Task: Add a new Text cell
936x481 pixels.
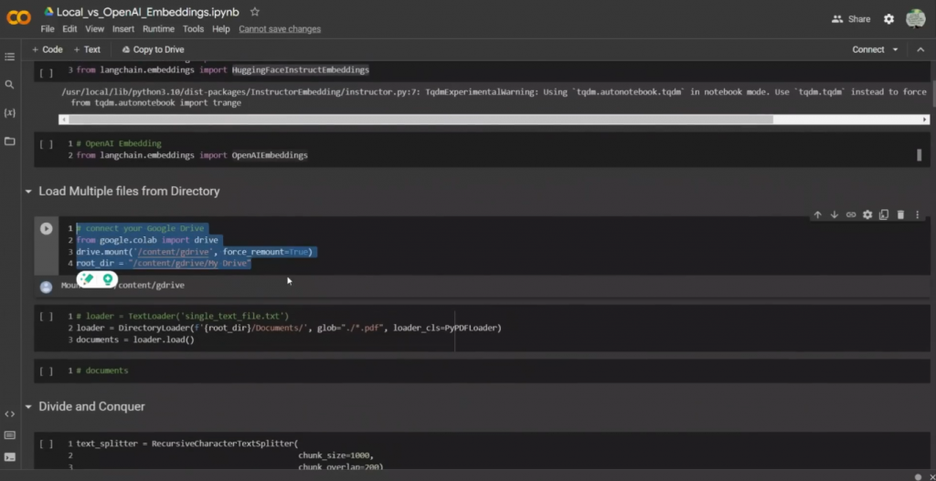Action: [87, 49]
